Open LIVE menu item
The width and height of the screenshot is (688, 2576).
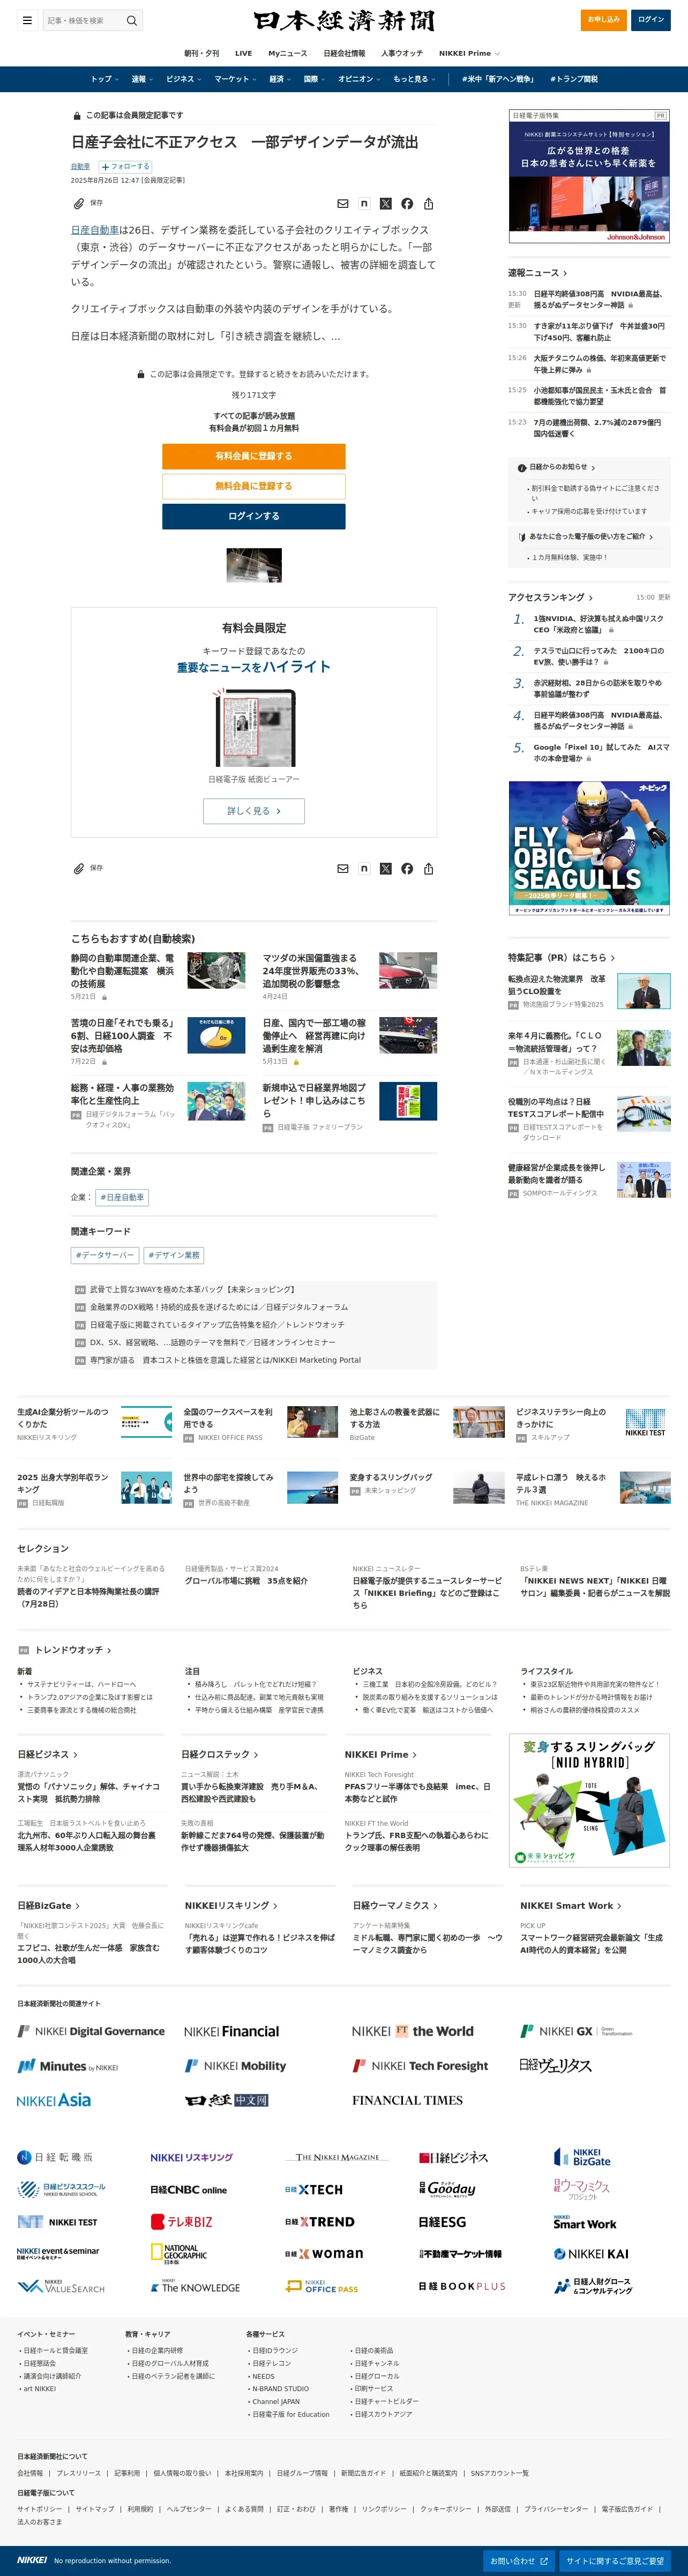[x=243, y=53]
